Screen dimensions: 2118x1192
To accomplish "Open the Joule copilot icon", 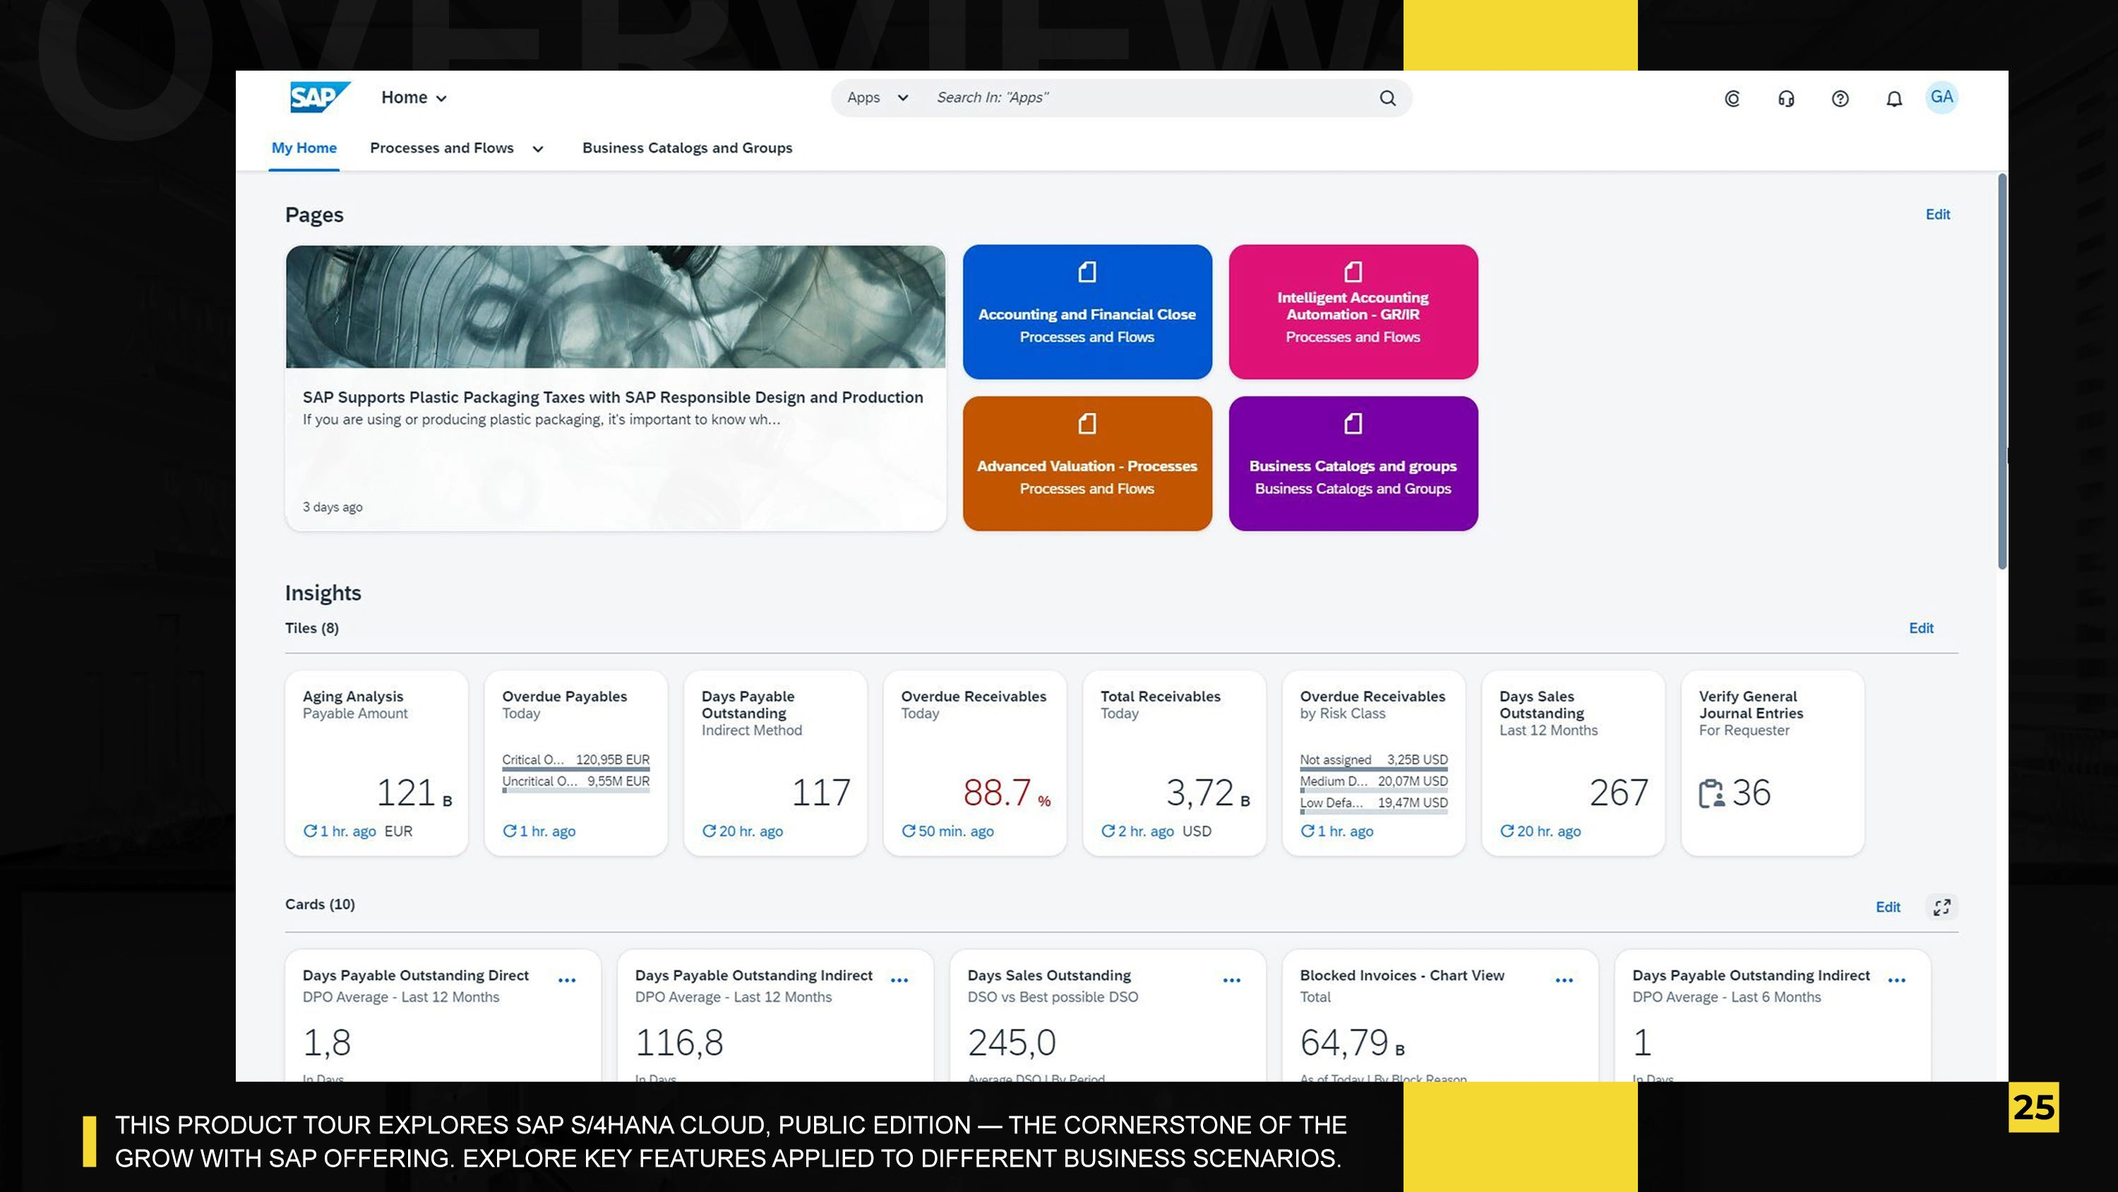I will click(1732, 99).
